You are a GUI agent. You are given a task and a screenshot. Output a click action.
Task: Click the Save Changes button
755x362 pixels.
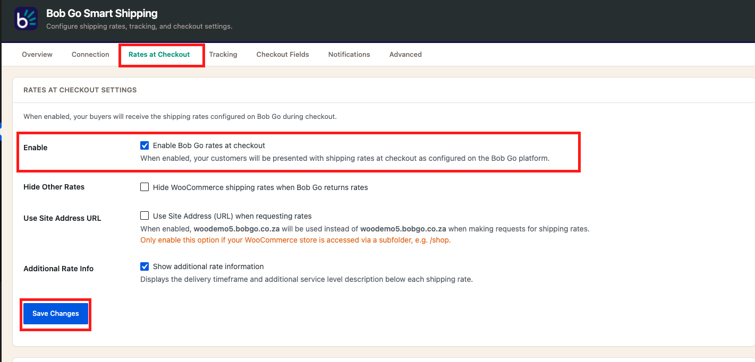(x=56, y=314)
